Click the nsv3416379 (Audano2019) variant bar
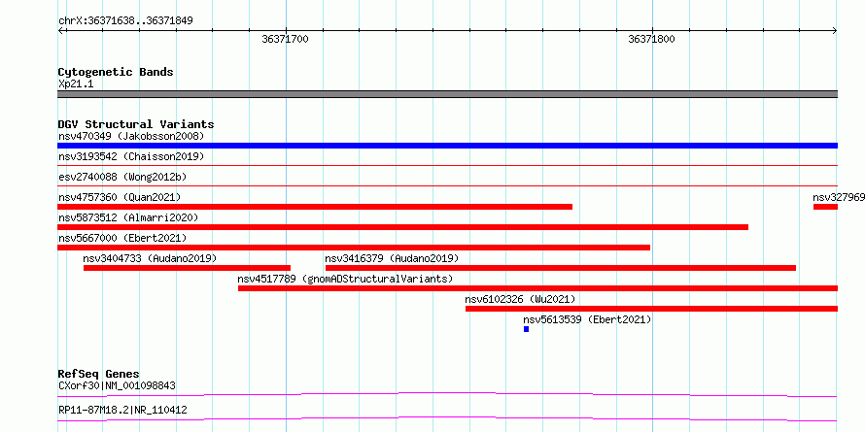 (561, 268)
